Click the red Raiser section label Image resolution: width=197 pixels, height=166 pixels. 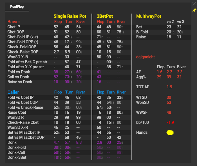pyautogui.click(x=14, y=22)
